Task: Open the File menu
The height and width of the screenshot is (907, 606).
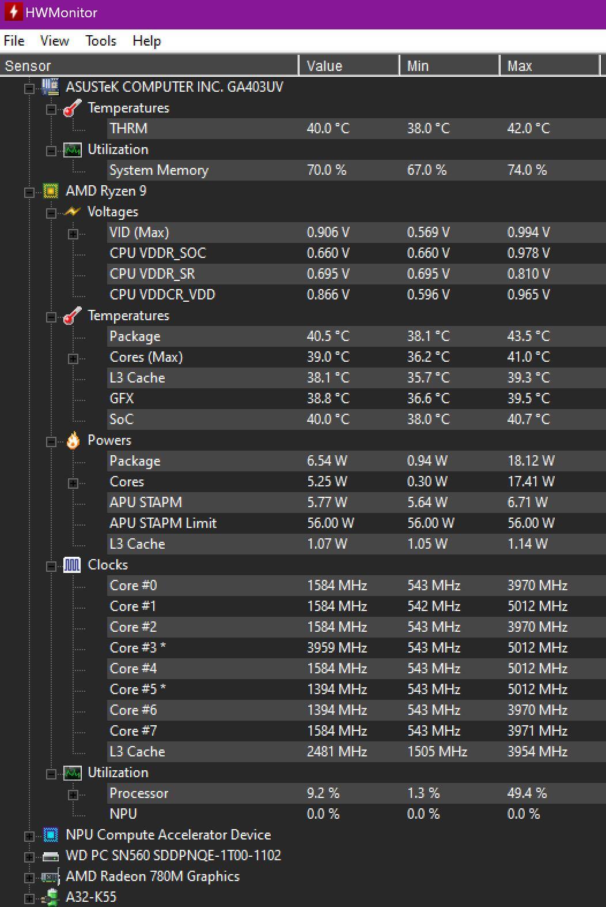Action: point(14,41)
